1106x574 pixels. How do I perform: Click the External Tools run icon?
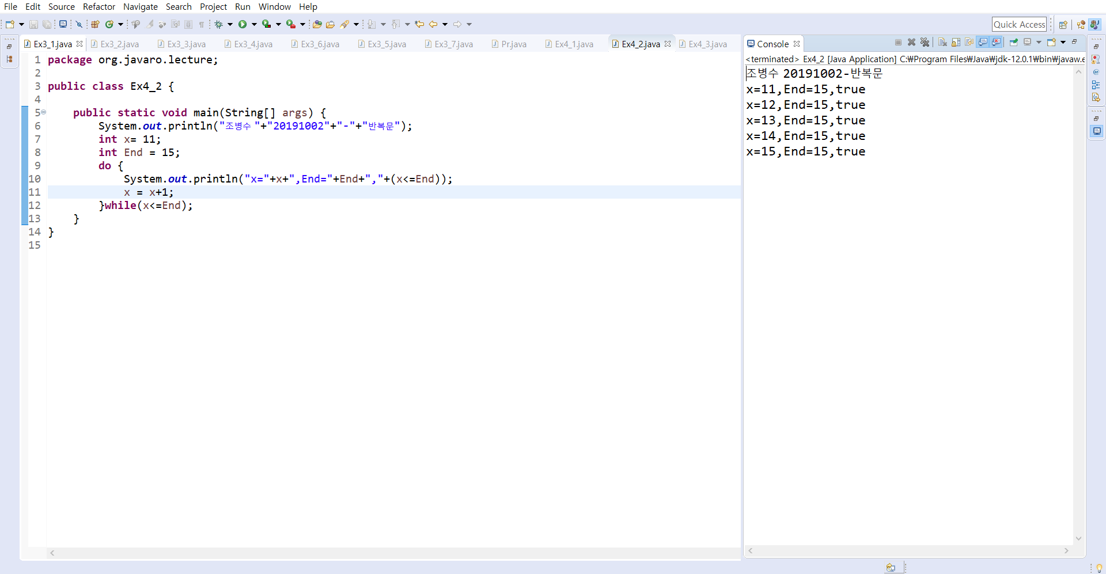pos(291,24)
